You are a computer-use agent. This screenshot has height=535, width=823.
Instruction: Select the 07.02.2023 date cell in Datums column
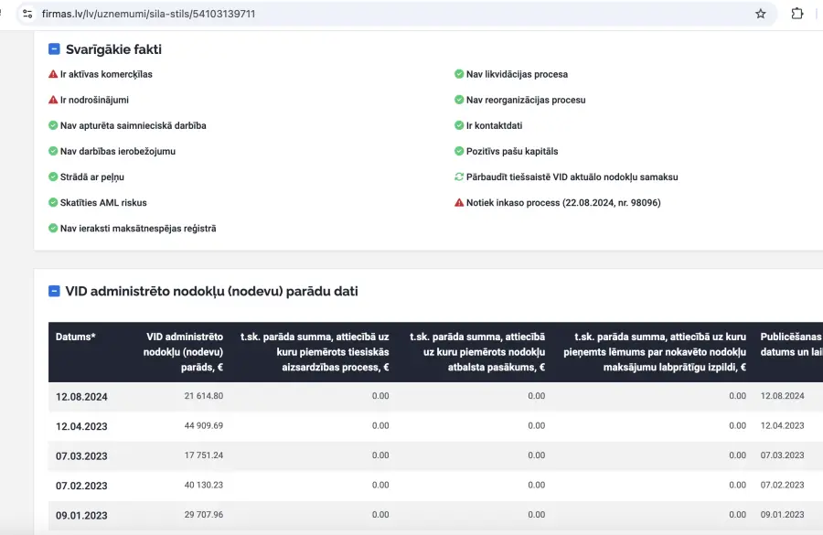[x=81, y=486]
